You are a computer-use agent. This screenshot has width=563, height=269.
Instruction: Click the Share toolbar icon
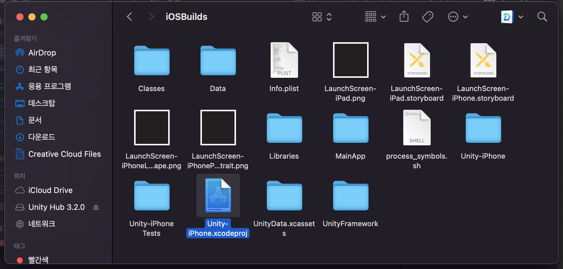404,16
